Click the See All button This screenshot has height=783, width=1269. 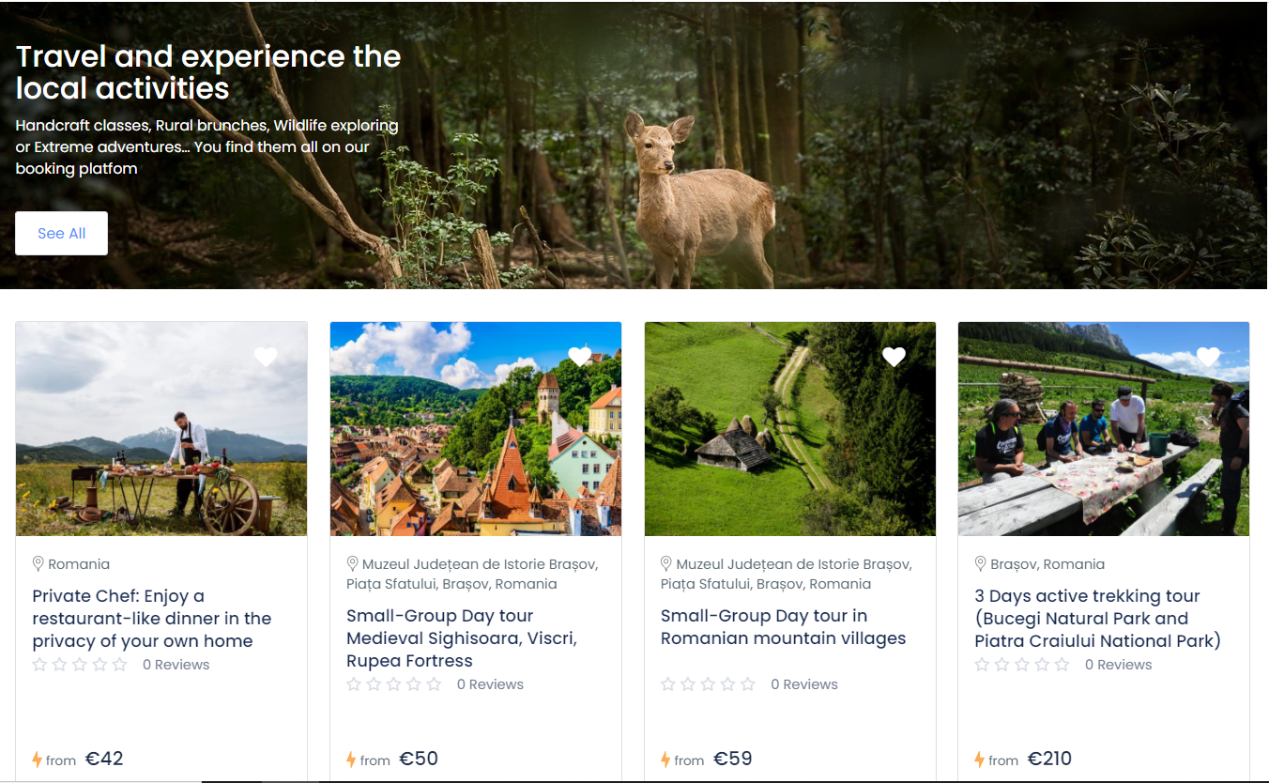61,233
